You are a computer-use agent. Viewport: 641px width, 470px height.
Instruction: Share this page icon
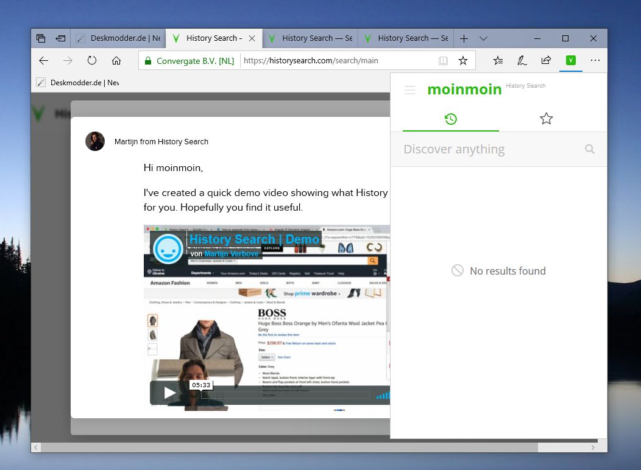click(546, 60)
